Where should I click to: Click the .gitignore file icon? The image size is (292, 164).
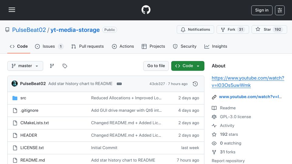[15, 111]
